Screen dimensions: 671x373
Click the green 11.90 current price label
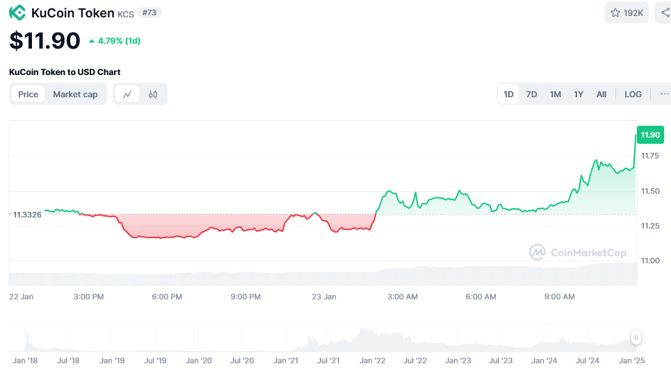[650, 135]
